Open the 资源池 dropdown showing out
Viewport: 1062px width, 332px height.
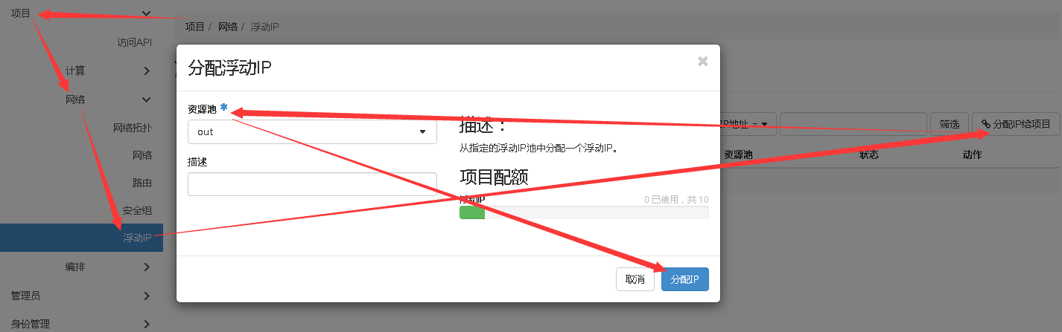point(312,131)
